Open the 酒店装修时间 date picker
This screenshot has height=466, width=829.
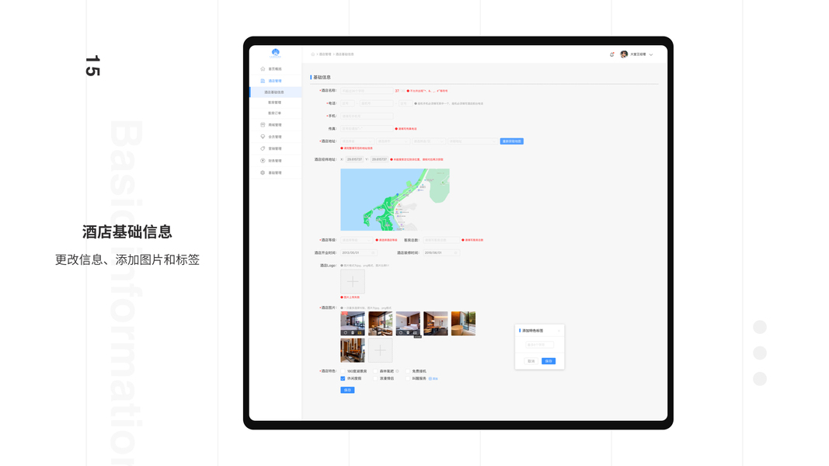click(441, 252)
